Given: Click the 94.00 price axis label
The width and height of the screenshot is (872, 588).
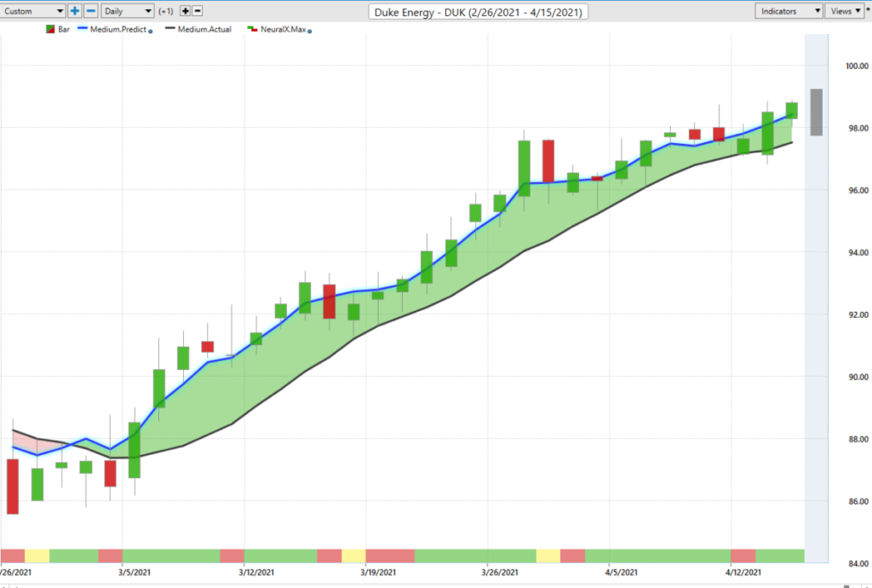Looking at the screenshot, I should (x=857, y=252).
